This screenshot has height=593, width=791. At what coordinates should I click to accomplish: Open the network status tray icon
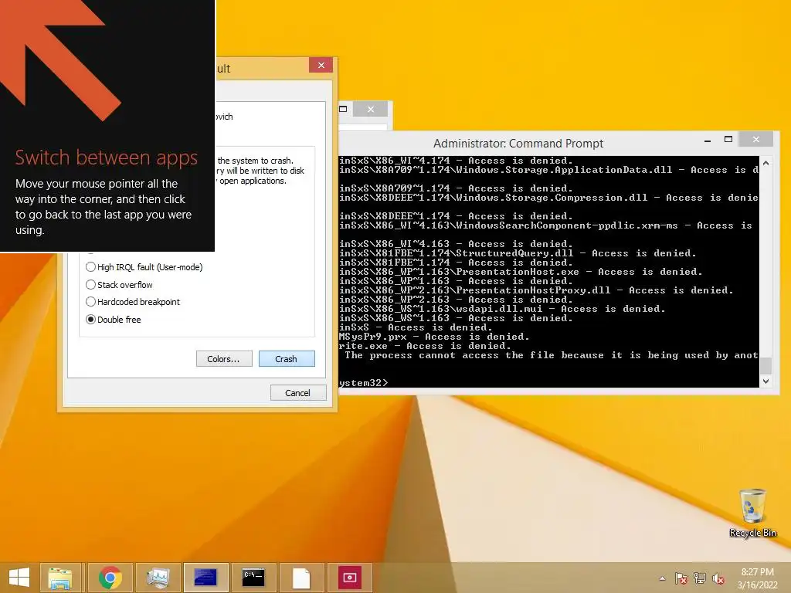click(x=700, y=578)
